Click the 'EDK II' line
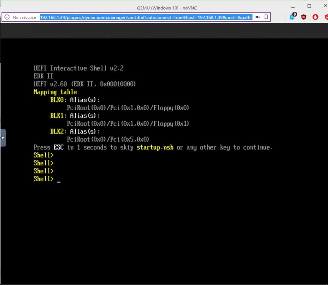Image resolution: width=328 pixels, height=285 pixels. click(x=43, y=76)
